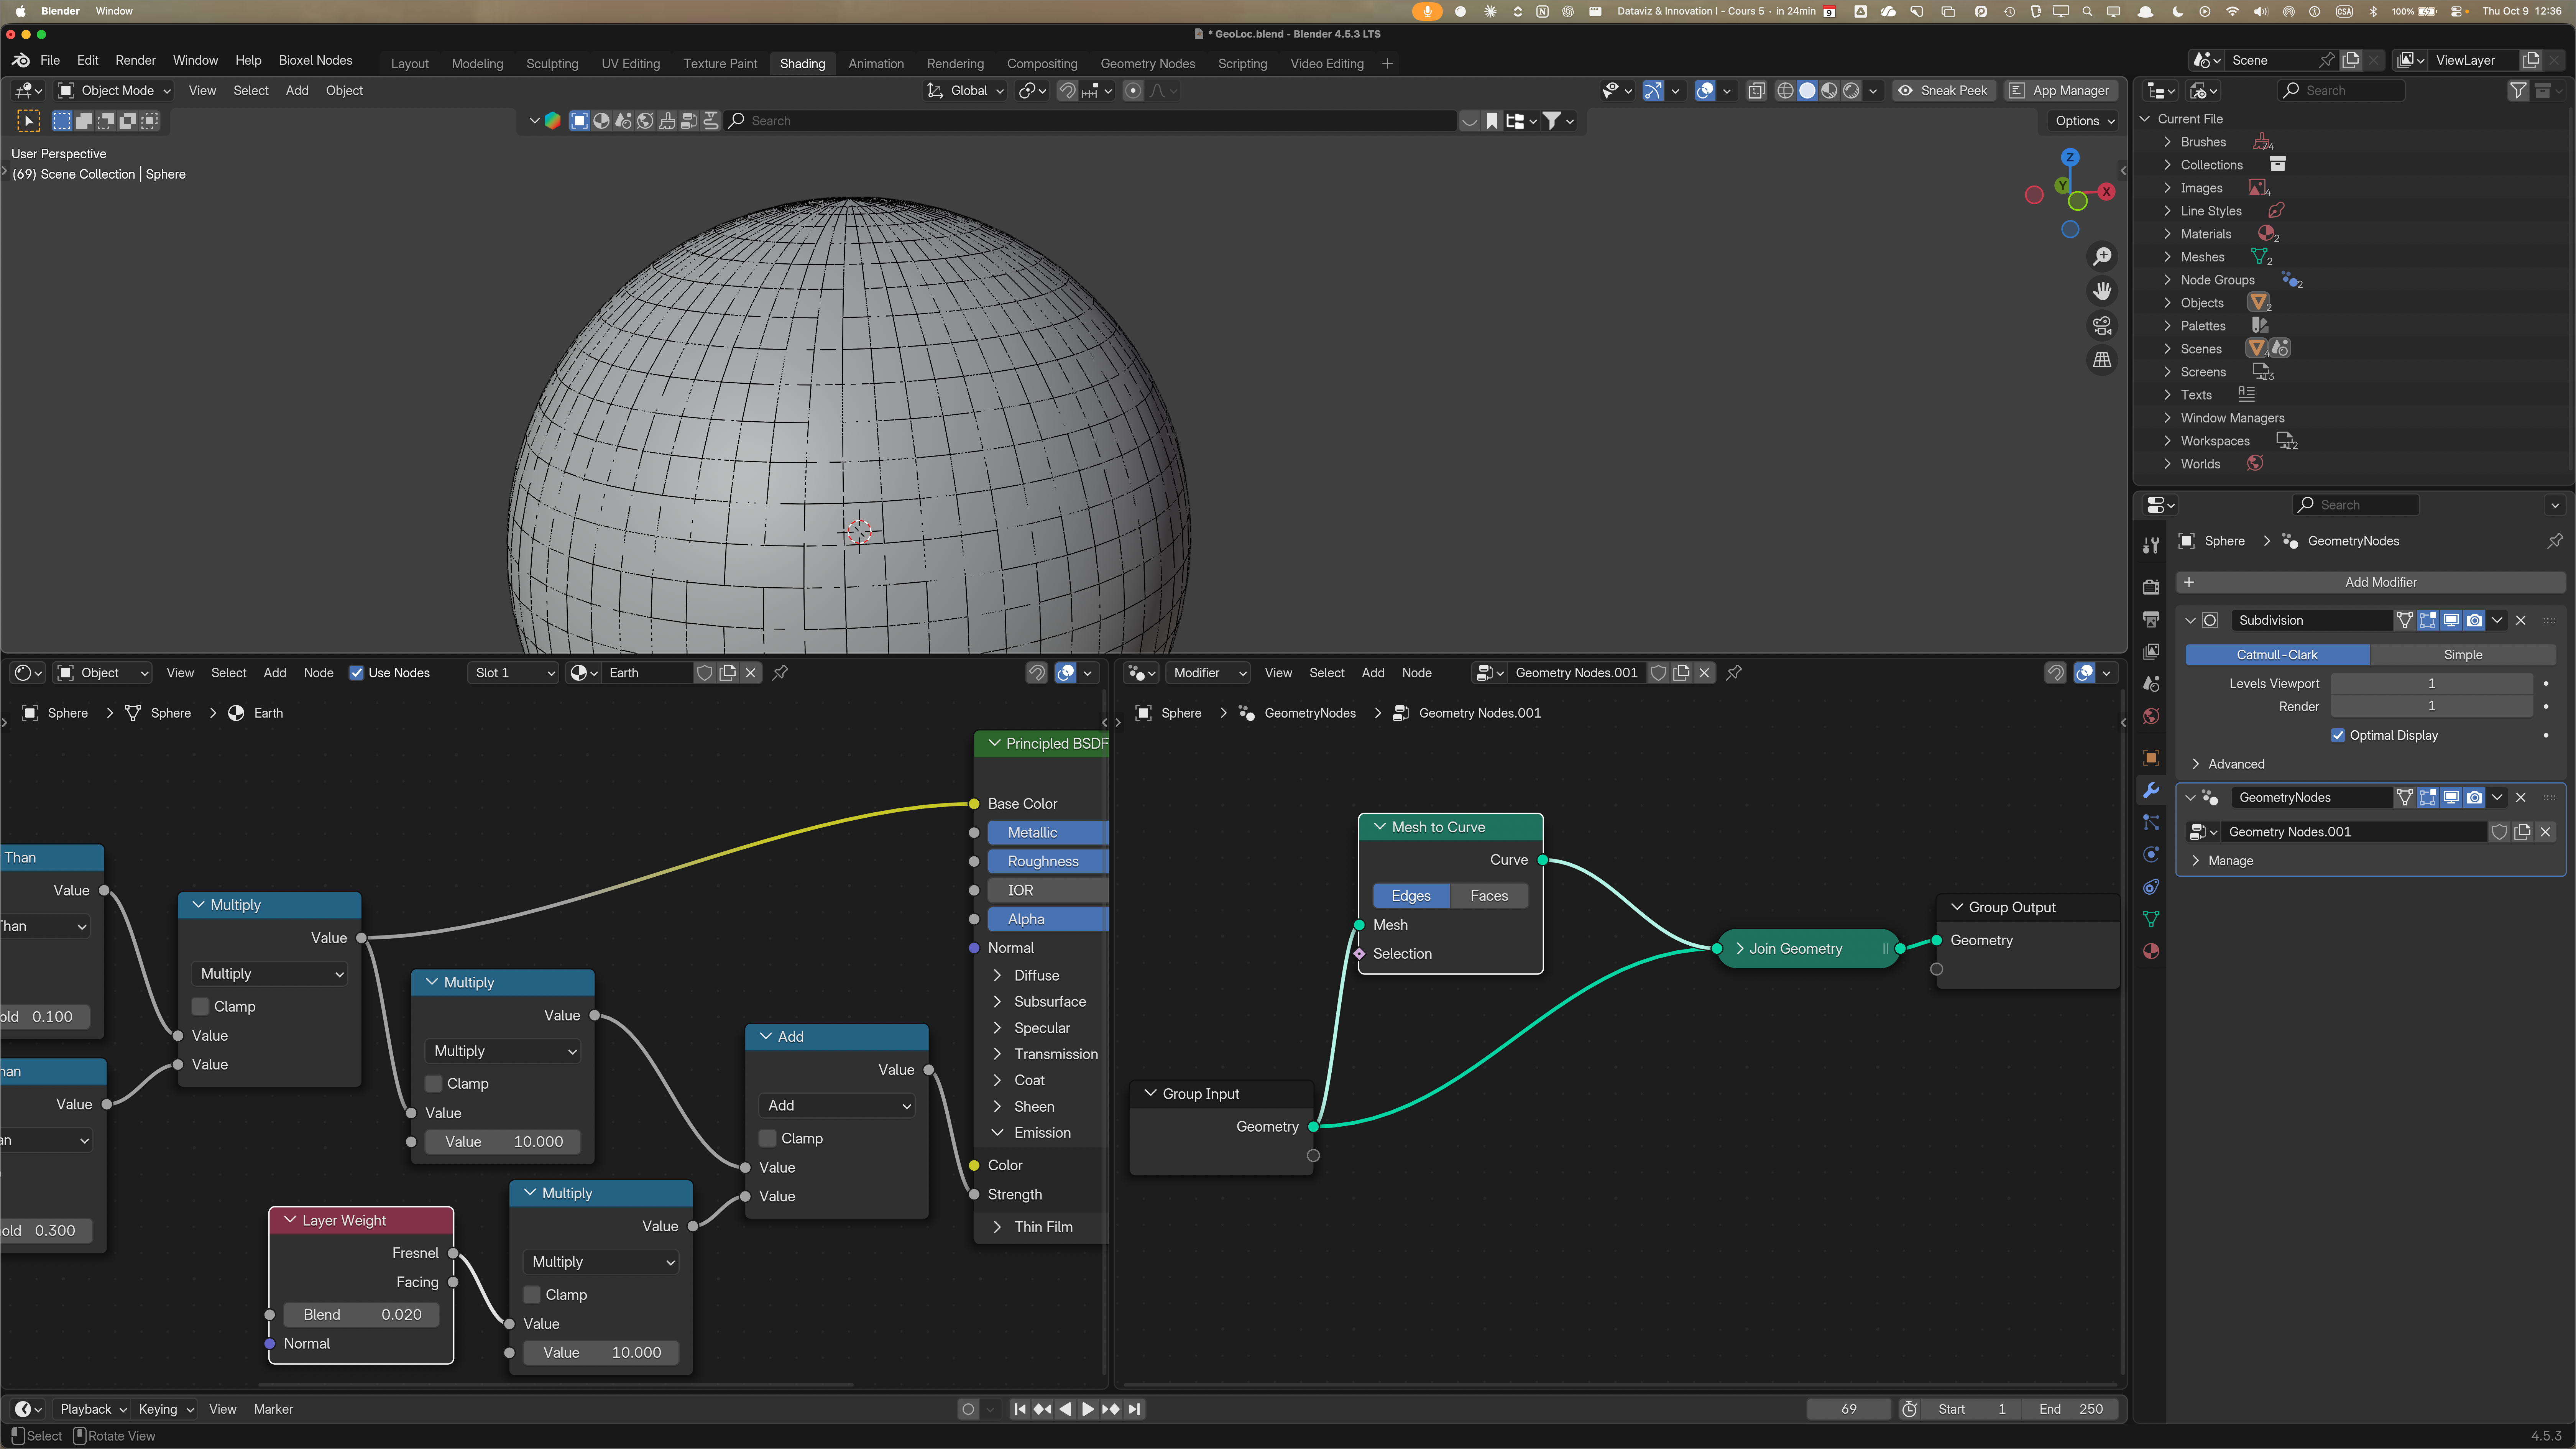Open the Object Constraints properties tab
The width and height of the screenshot is (2576, 1449).
[x=2151, y=887]
